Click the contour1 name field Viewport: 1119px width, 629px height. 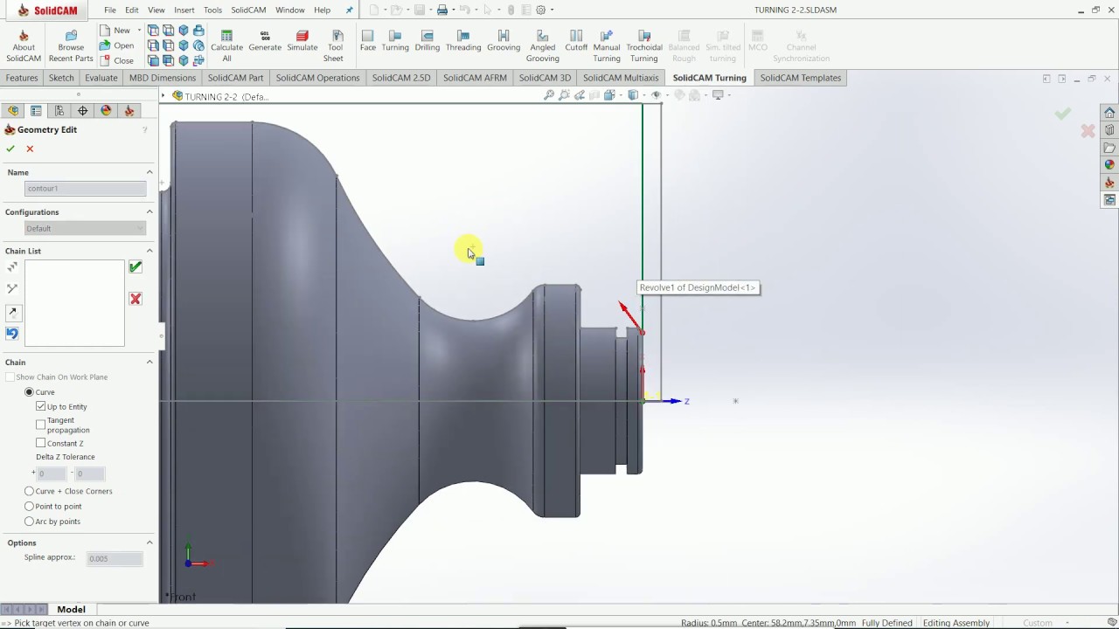85,189
